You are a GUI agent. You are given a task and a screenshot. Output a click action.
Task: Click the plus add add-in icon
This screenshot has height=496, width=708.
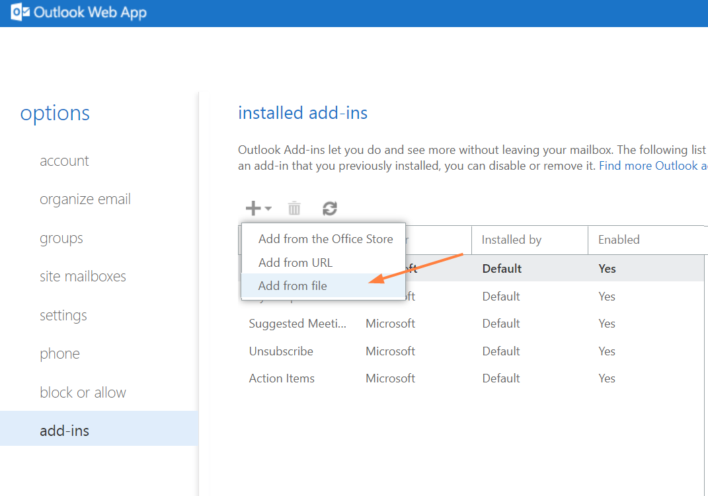click(x=253, y=208)
